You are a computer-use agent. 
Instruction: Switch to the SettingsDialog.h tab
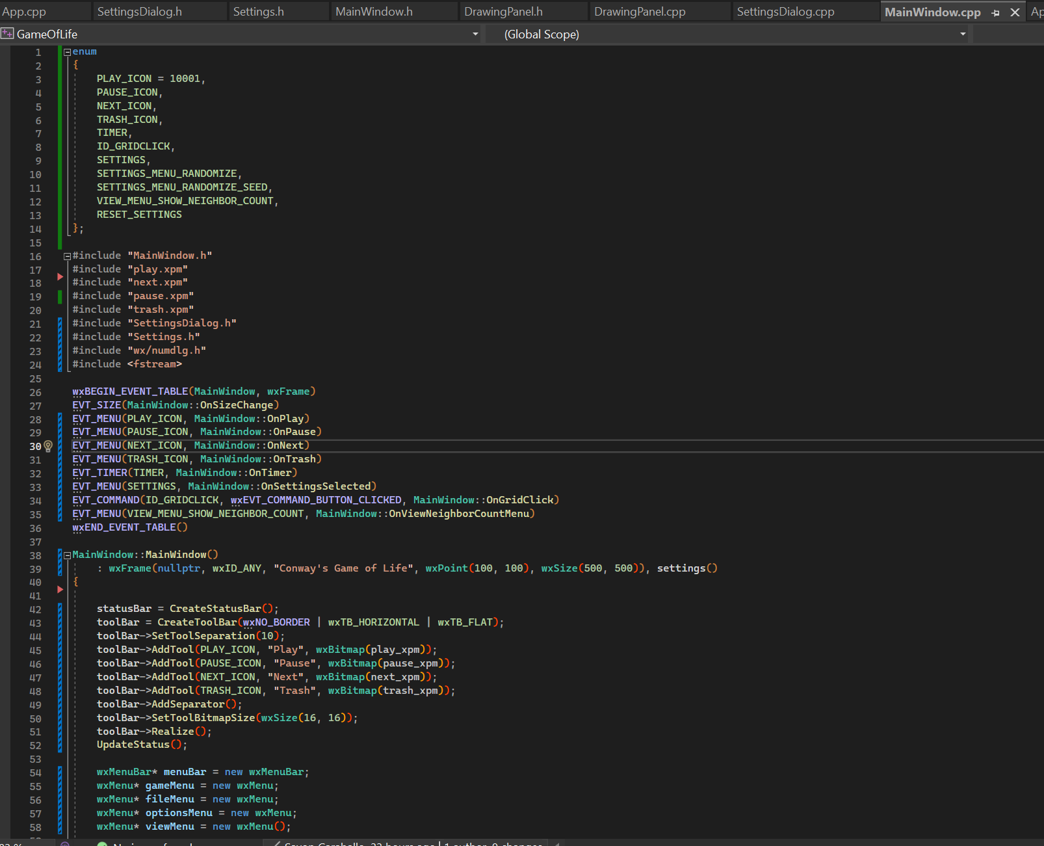coord(139,12)
